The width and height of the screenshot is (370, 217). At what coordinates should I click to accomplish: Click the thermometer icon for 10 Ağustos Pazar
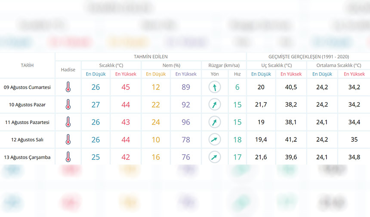click(68, 105)
